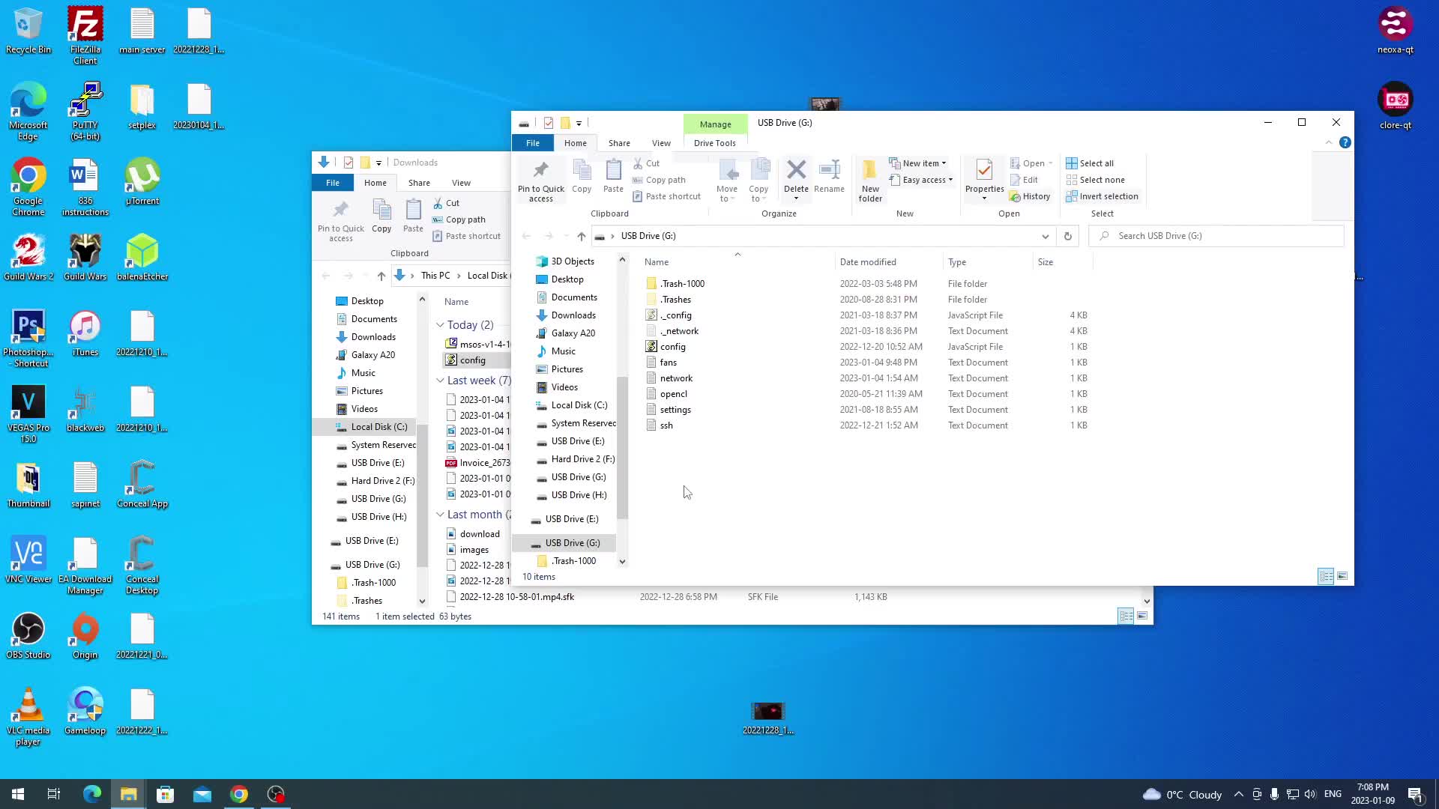
Task: Switch to large thumbnails view in status bar
Action: pos(1342,576)
